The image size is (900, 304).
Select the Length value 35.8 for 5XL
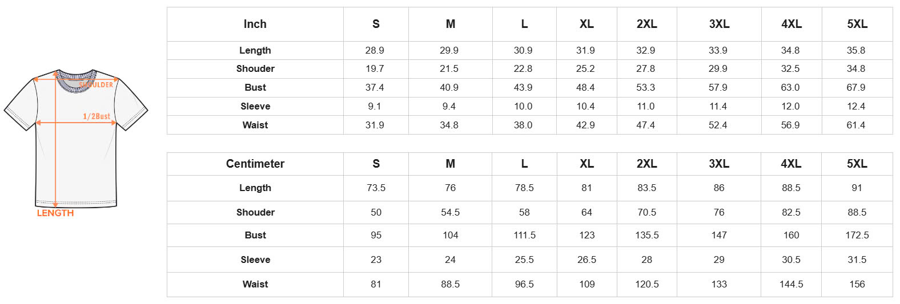click(x=856, y=50)
